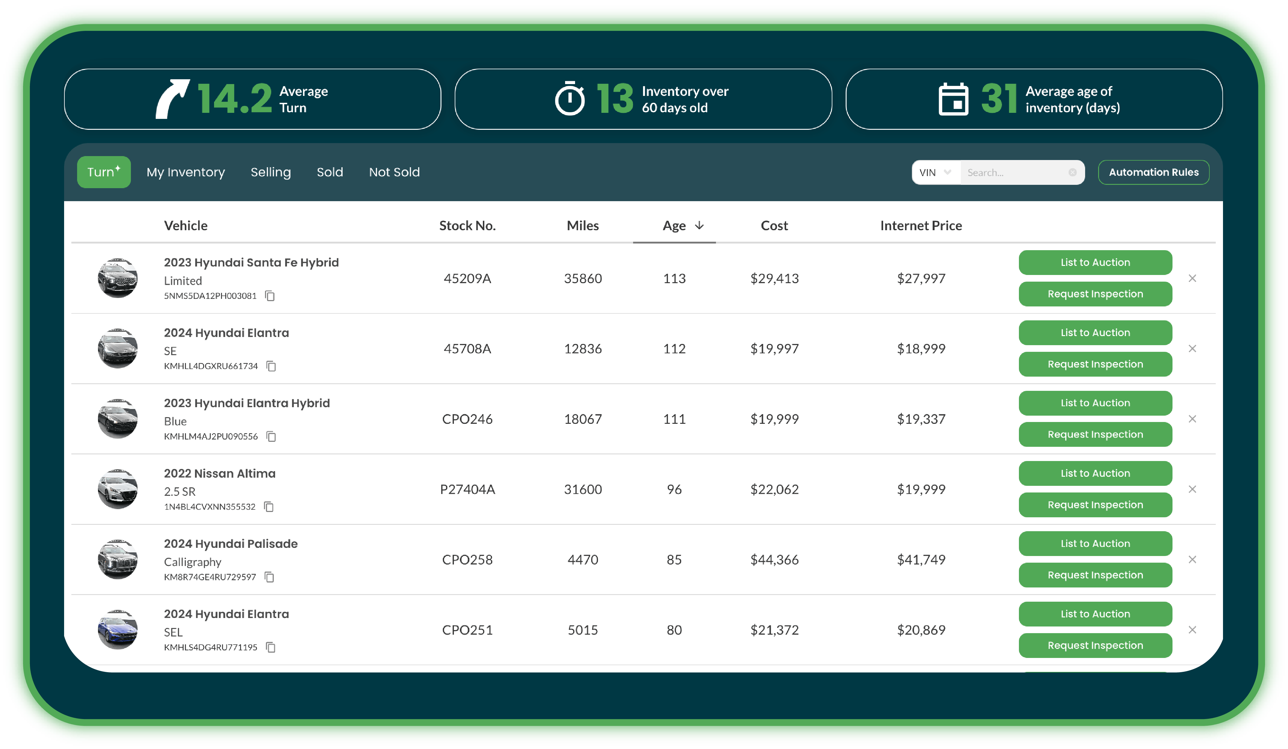Click VIN text KMHLS4DG4RU771195

210,647
